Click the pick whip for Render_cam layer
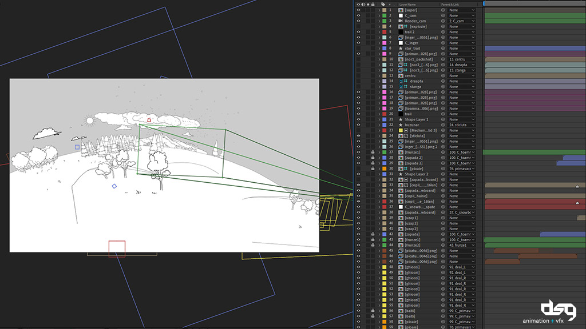Screen dimensions: 586x329 click(x=444, y=21)
